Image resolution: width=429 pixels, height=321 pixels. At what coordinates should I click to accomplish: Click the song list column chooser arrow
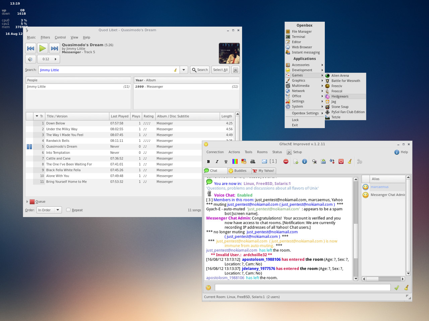point(37,116)
